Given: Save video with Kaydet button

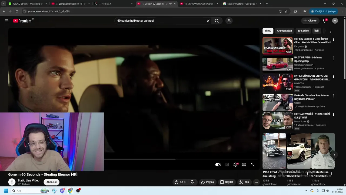Looking at the screenshot, I should 227,182.
